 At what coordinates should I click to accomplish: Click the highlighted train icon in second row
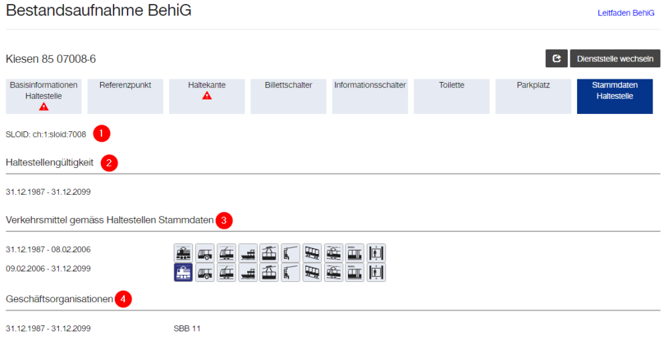coord(183,272)
